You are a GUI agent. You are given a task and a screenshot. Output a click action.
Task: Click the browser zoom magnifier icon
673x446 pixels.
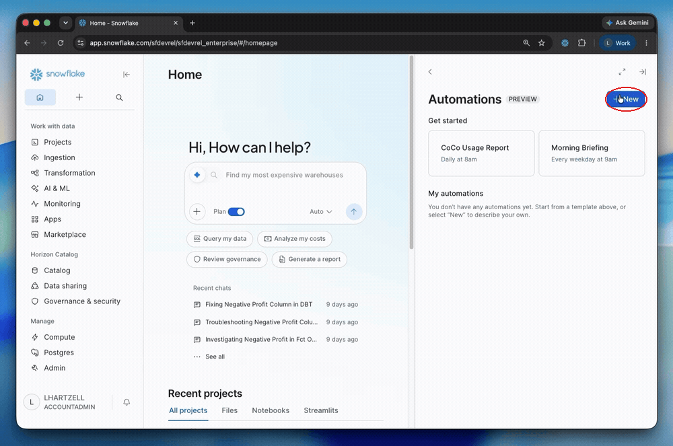(526, 43)
